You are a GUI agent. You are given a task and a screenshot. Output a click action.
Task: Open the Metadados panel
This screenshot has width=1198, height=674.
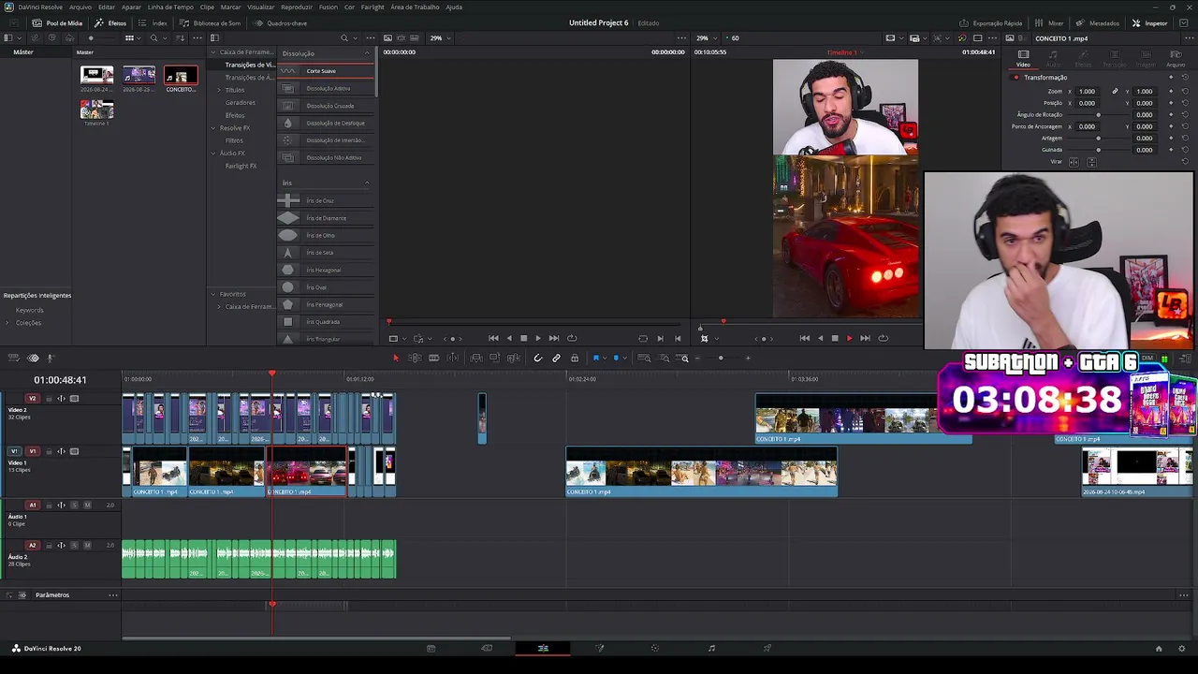pos(1098,23)
